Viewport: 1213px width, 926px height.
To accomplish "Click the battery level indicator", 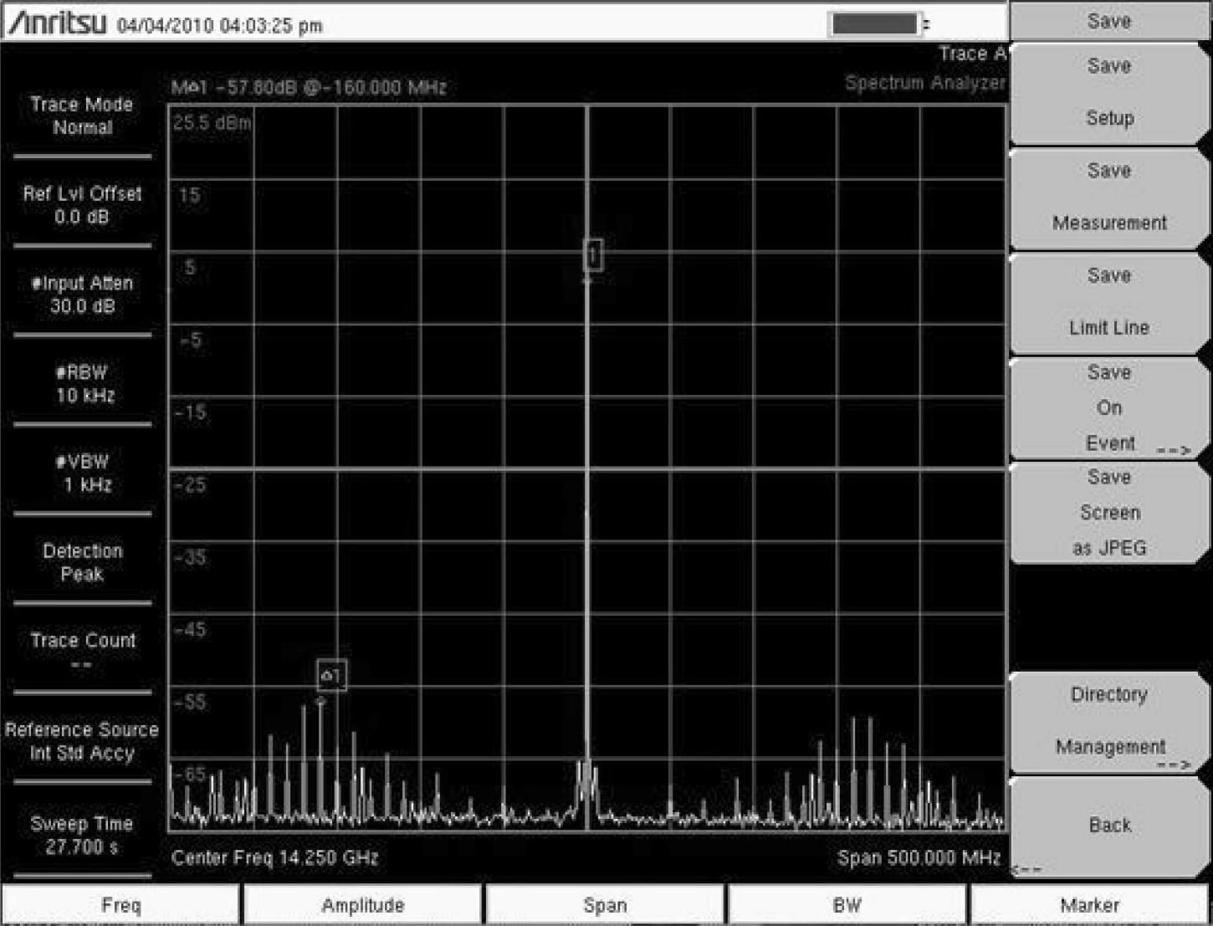I will [875, 24].
